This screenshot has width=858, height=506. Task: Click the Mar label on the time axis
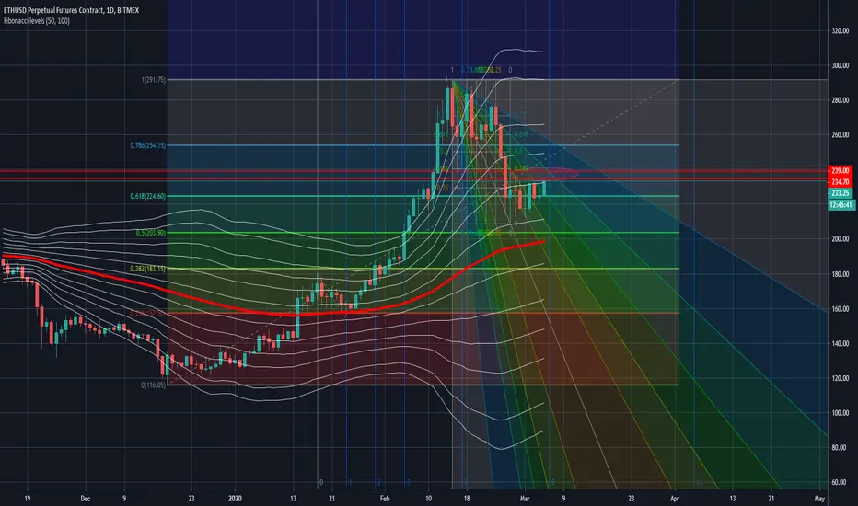click(x=525, y=499)
